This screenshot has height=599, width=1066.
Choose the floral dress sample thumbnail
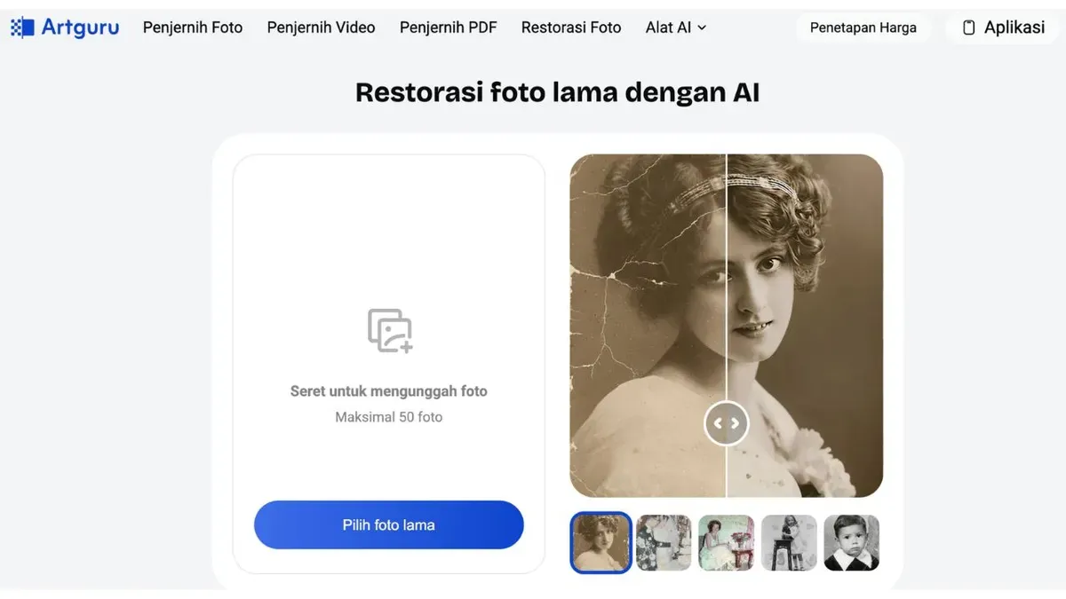pos(664,542)
